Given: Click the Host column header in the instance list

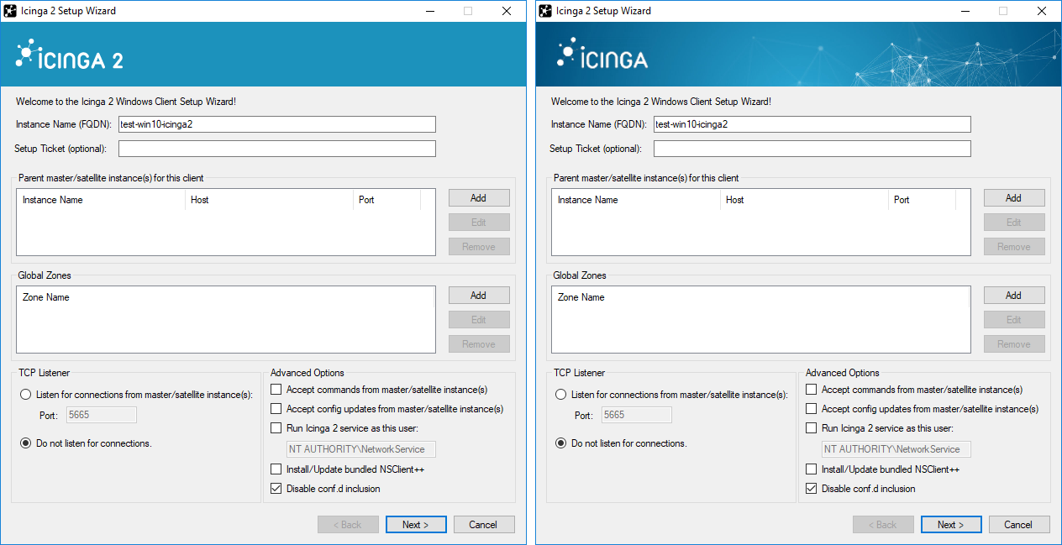Looking at the screenshot, I should pyautogui.click(x=269, y=199).
